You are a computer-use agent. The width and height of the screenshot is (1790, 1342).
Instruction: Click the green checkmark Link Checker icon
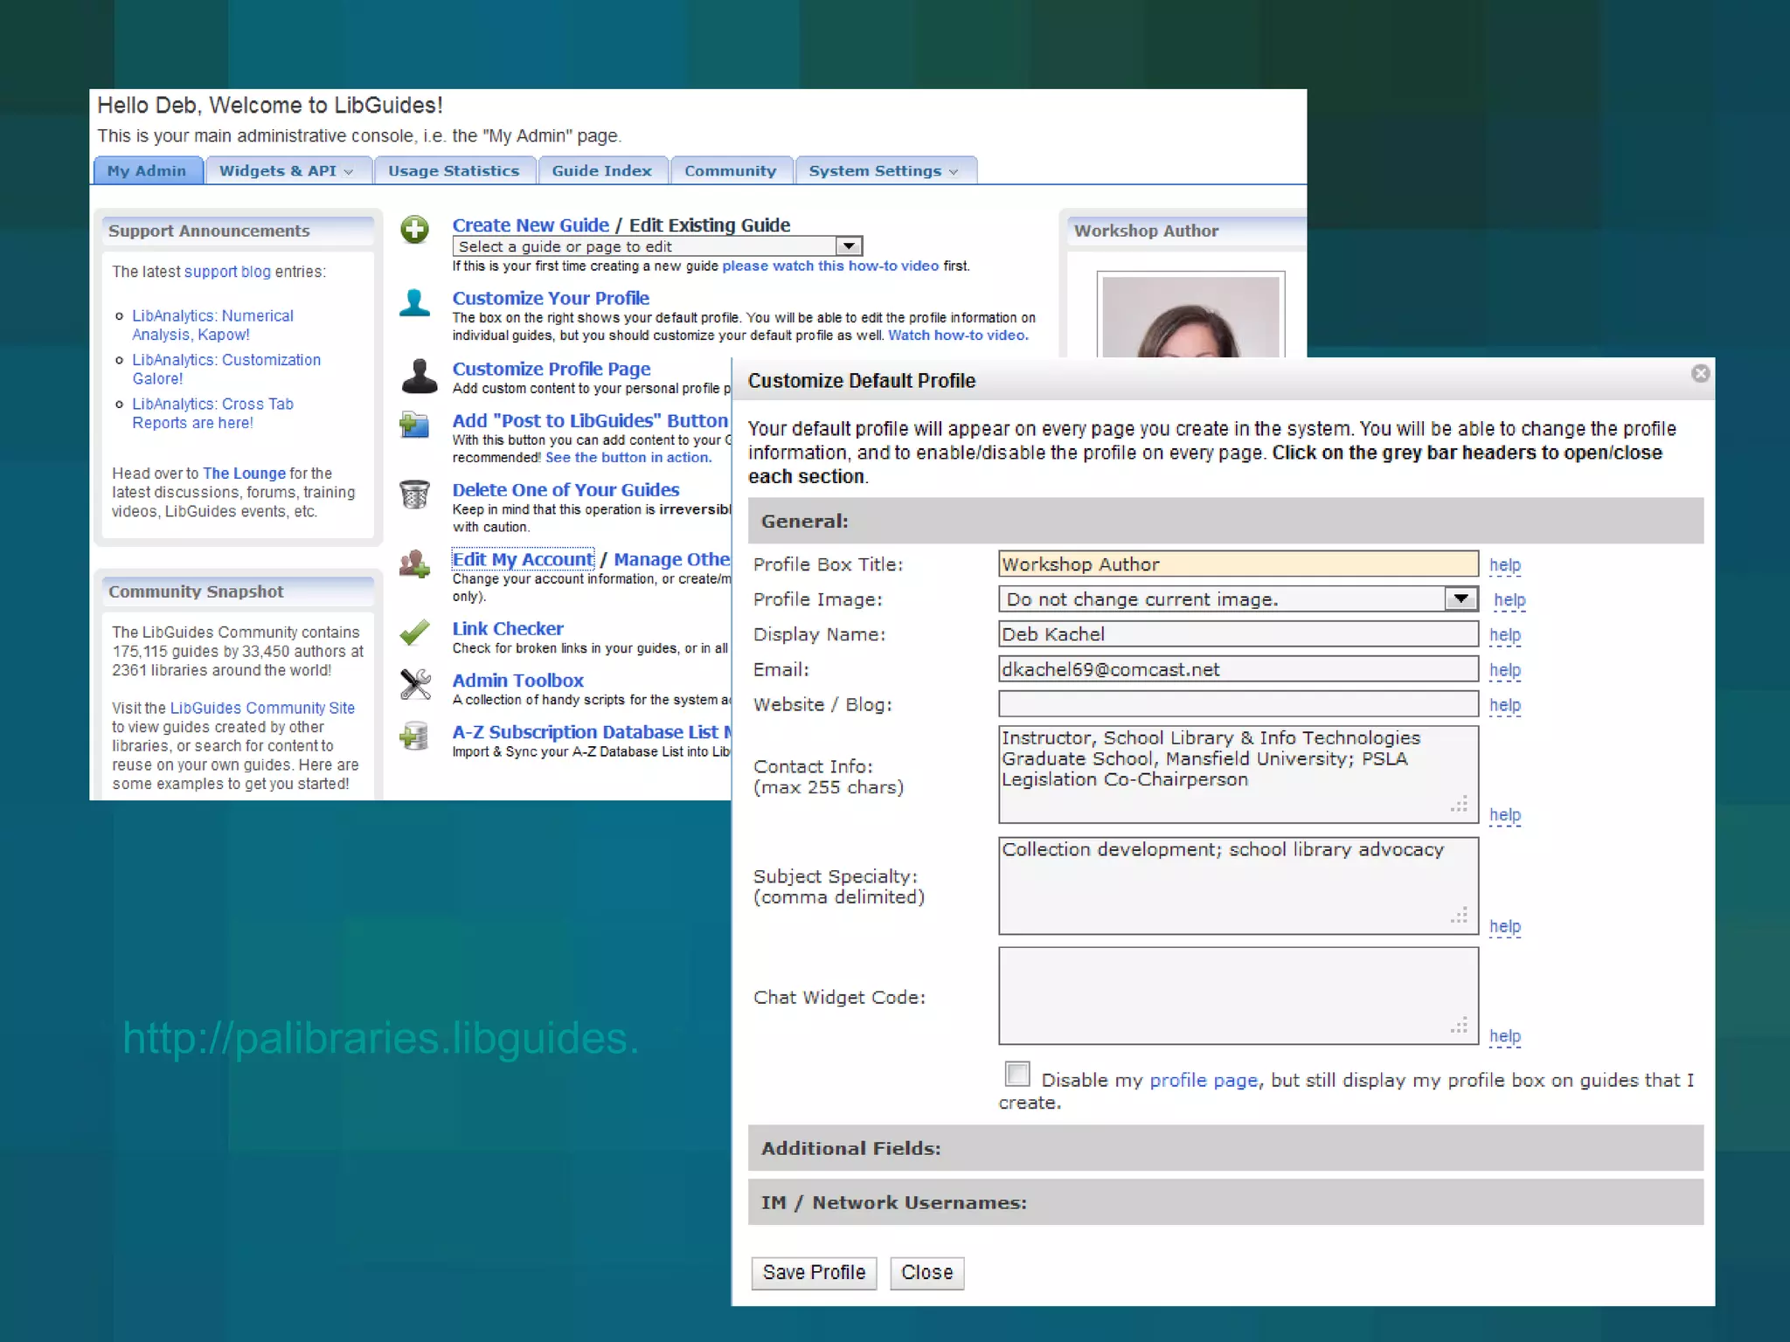[414, 632]
